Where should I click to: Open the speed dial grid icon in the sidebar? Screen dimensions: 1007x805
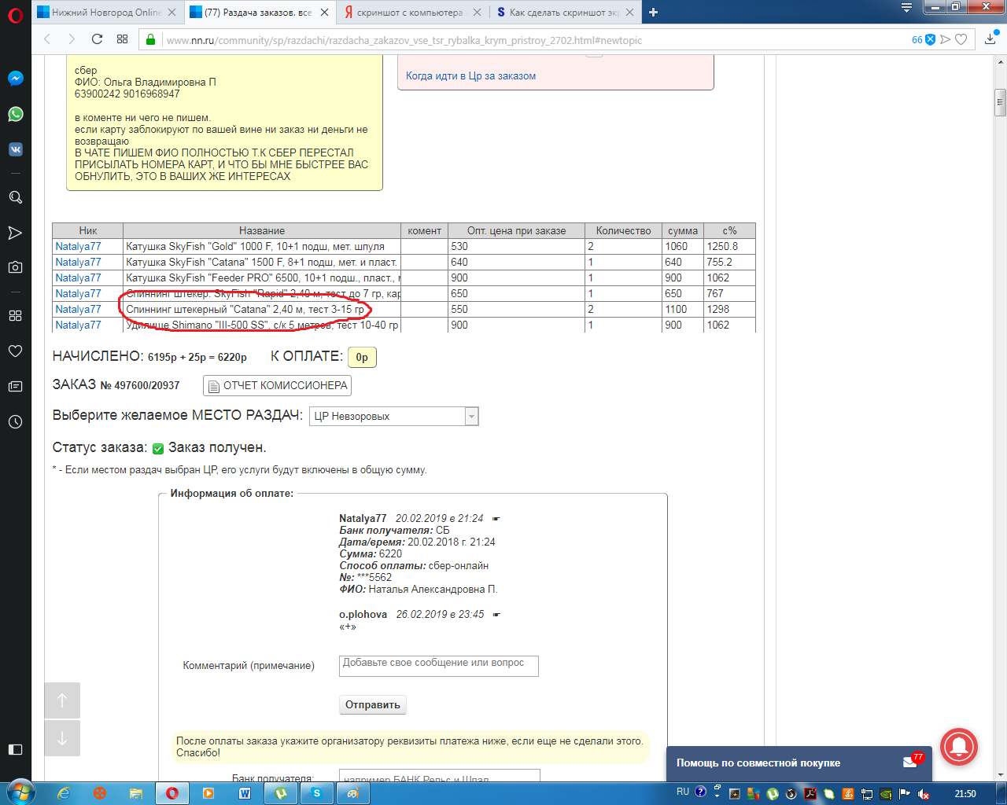pyautogui.click(x=15, y=315)
